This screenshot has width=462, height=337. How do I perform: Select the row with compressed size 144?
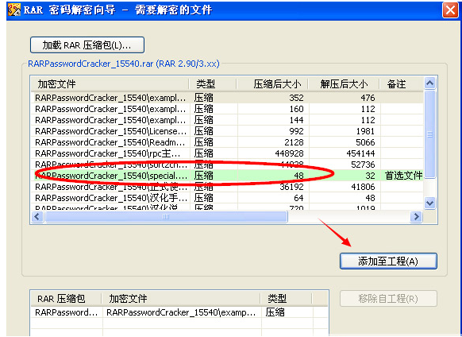click(227, 120)
